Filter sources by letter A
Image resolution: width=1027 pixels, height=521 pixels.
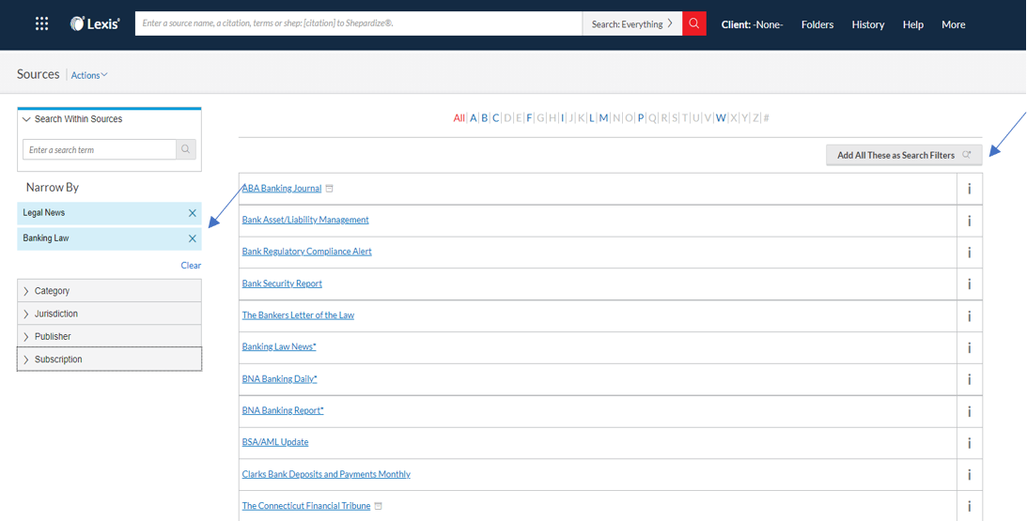pos(474,118)
